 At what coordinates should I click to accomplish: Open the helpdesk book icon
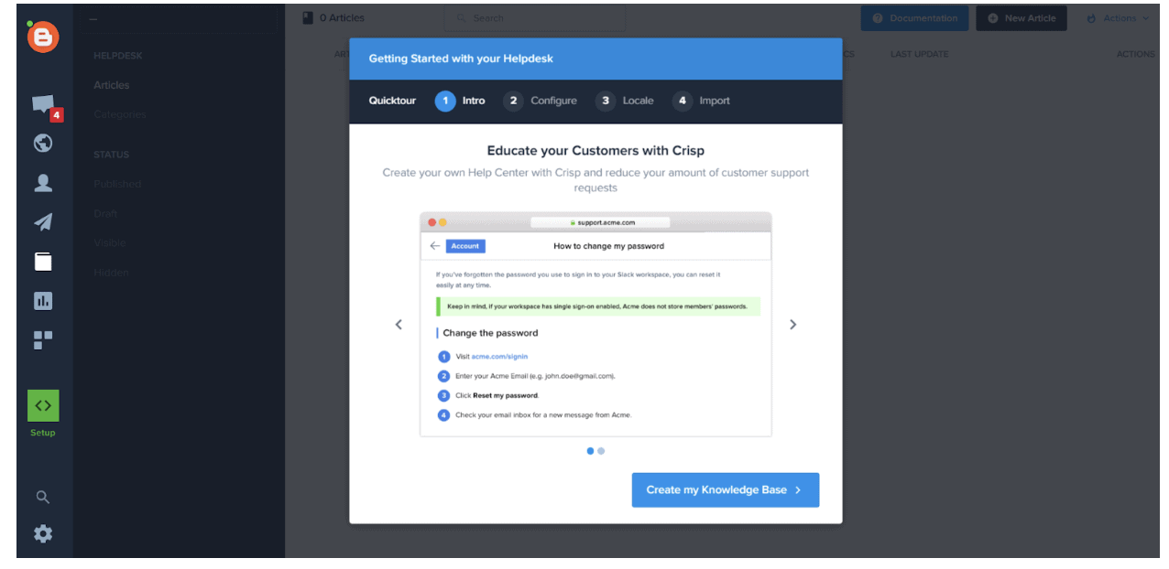click(43, 262)
